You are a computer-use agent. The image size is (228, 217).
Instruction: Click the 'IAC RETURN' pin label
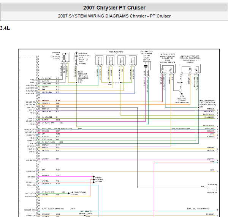click(30, 132)
